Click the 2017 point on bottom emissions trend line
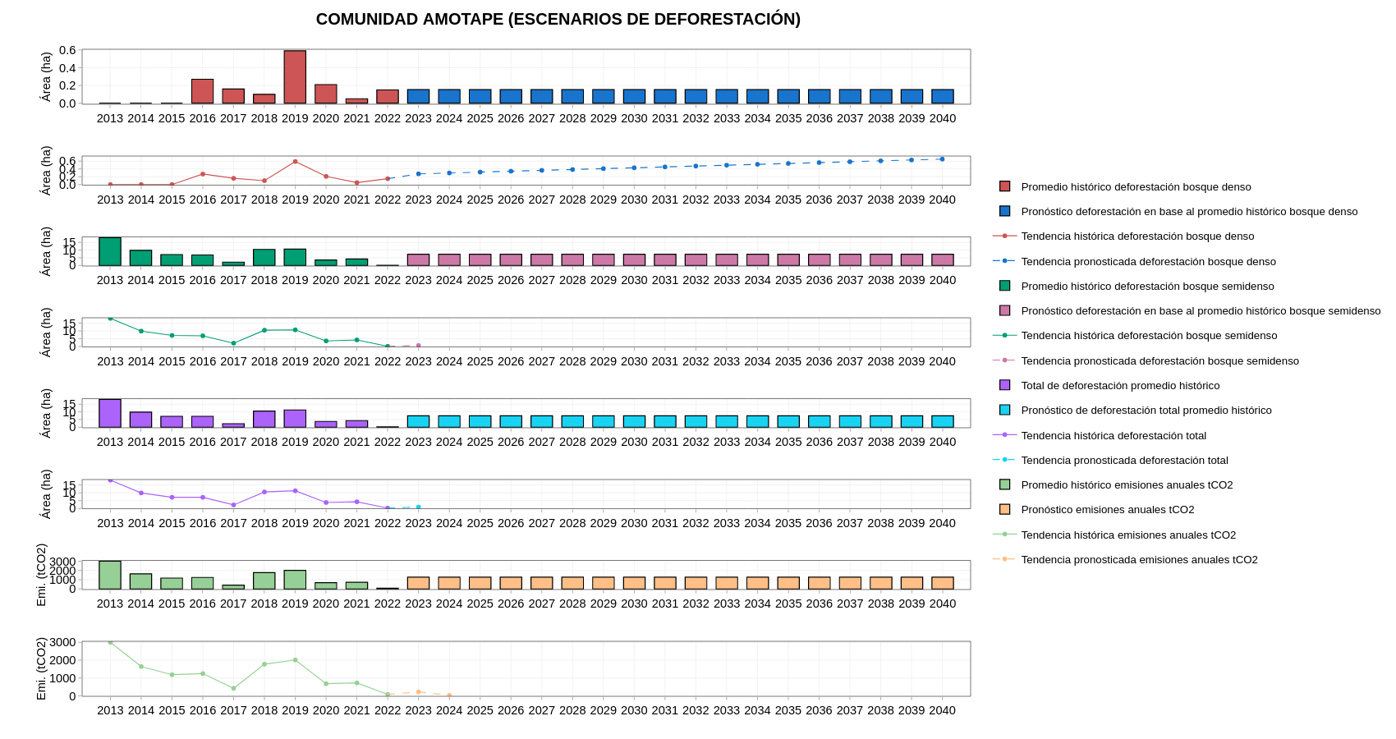 (x=233, y=689)
